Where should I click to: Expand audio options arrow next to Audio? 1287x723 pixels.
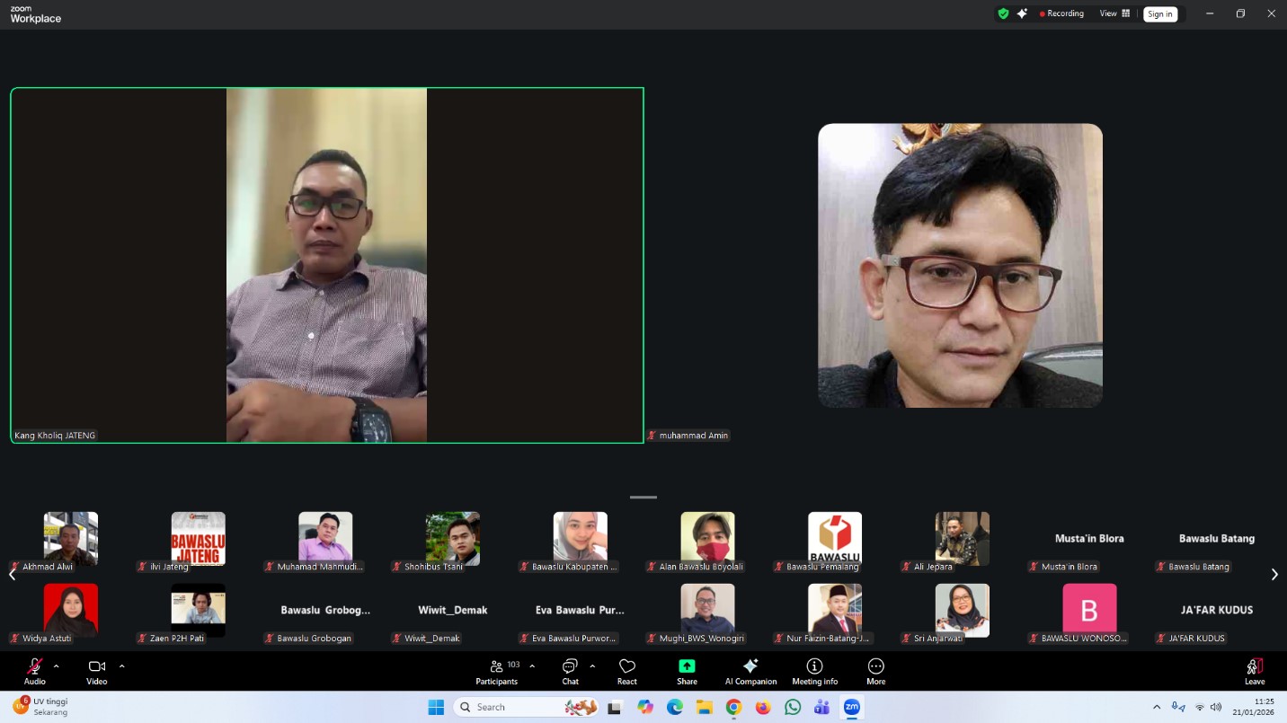(57, 666)
